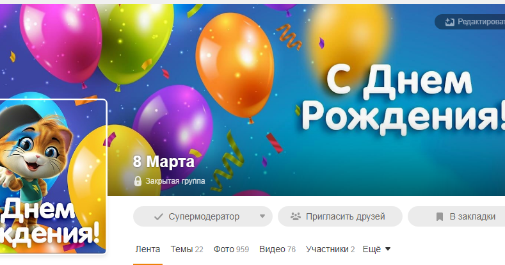Image resolution: width=505 pixels, height=265 pixels.
Task: Open the Участники 2 tab
Action: tap(330, 249)
